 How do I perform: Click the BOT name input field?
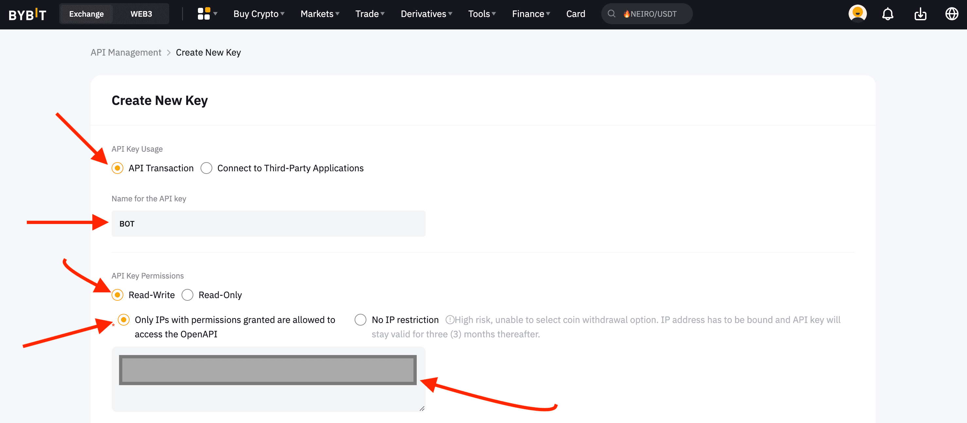point(268,223)
